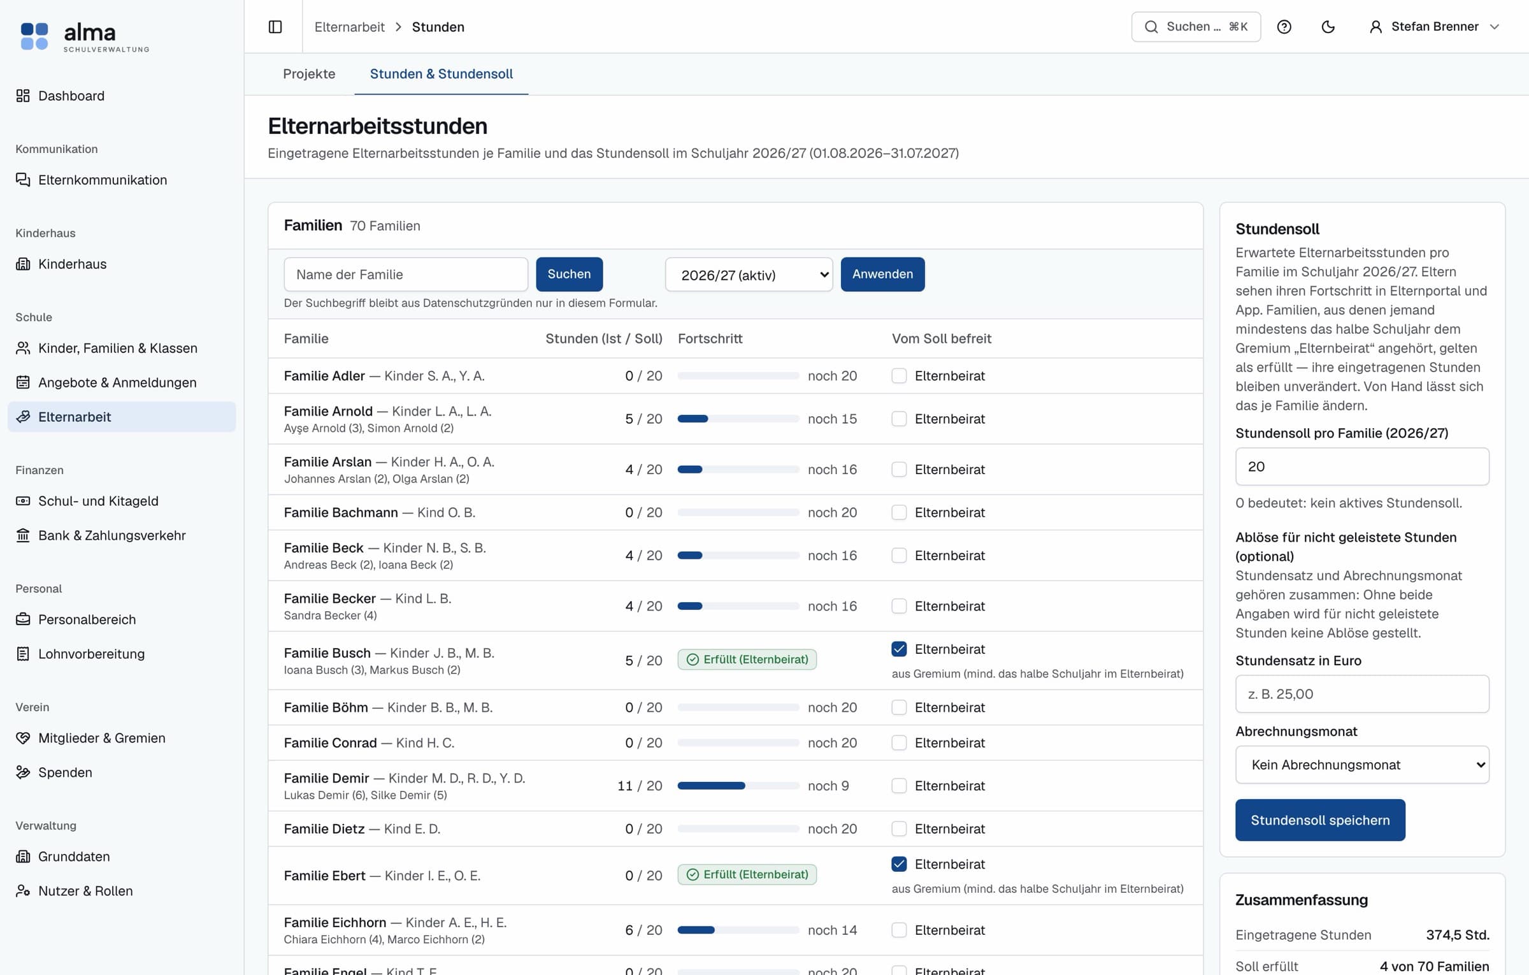Uncheck Elternbeirat for Familie Busch
Screen dimensions: 1529x975
click(x=899, y=649)
